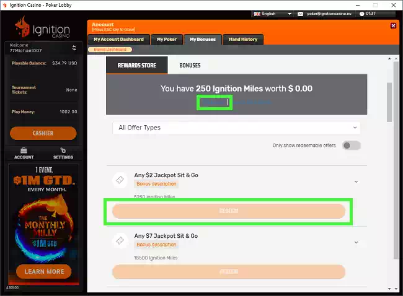Click the scroll down arrow of rewards list
The image size is (403, 296).
click(389, 289)
